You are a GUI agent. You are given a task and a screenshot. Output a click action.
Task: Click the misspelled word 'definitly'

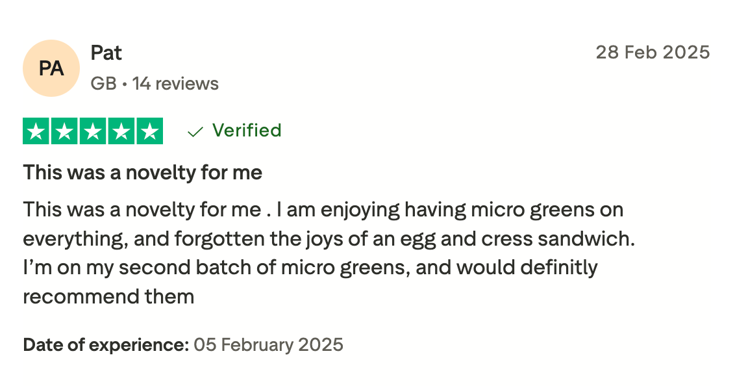pyautogui.click(x=556, y=268)
